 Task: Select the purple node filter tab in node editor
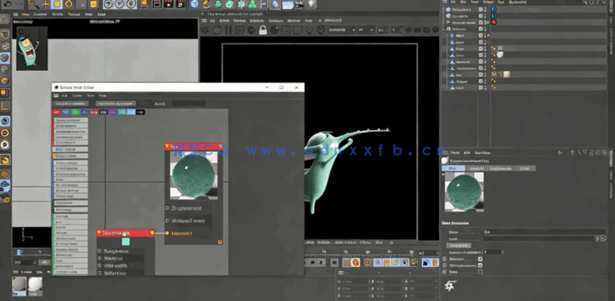tap(113, 113)
